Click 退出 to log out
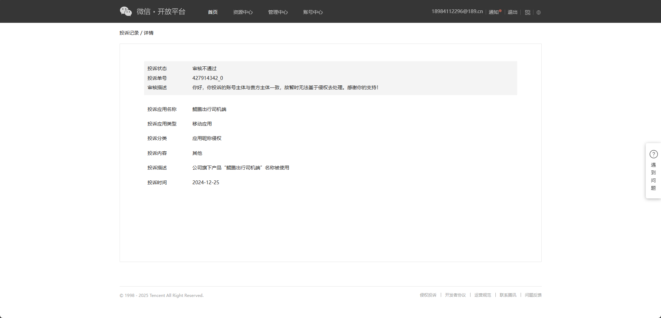661x318 pixels. tap(512, 12)
